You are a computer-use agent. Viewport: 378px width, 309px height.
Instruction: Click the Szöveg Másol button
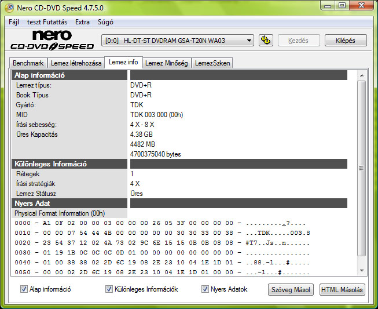pos(291,289)
